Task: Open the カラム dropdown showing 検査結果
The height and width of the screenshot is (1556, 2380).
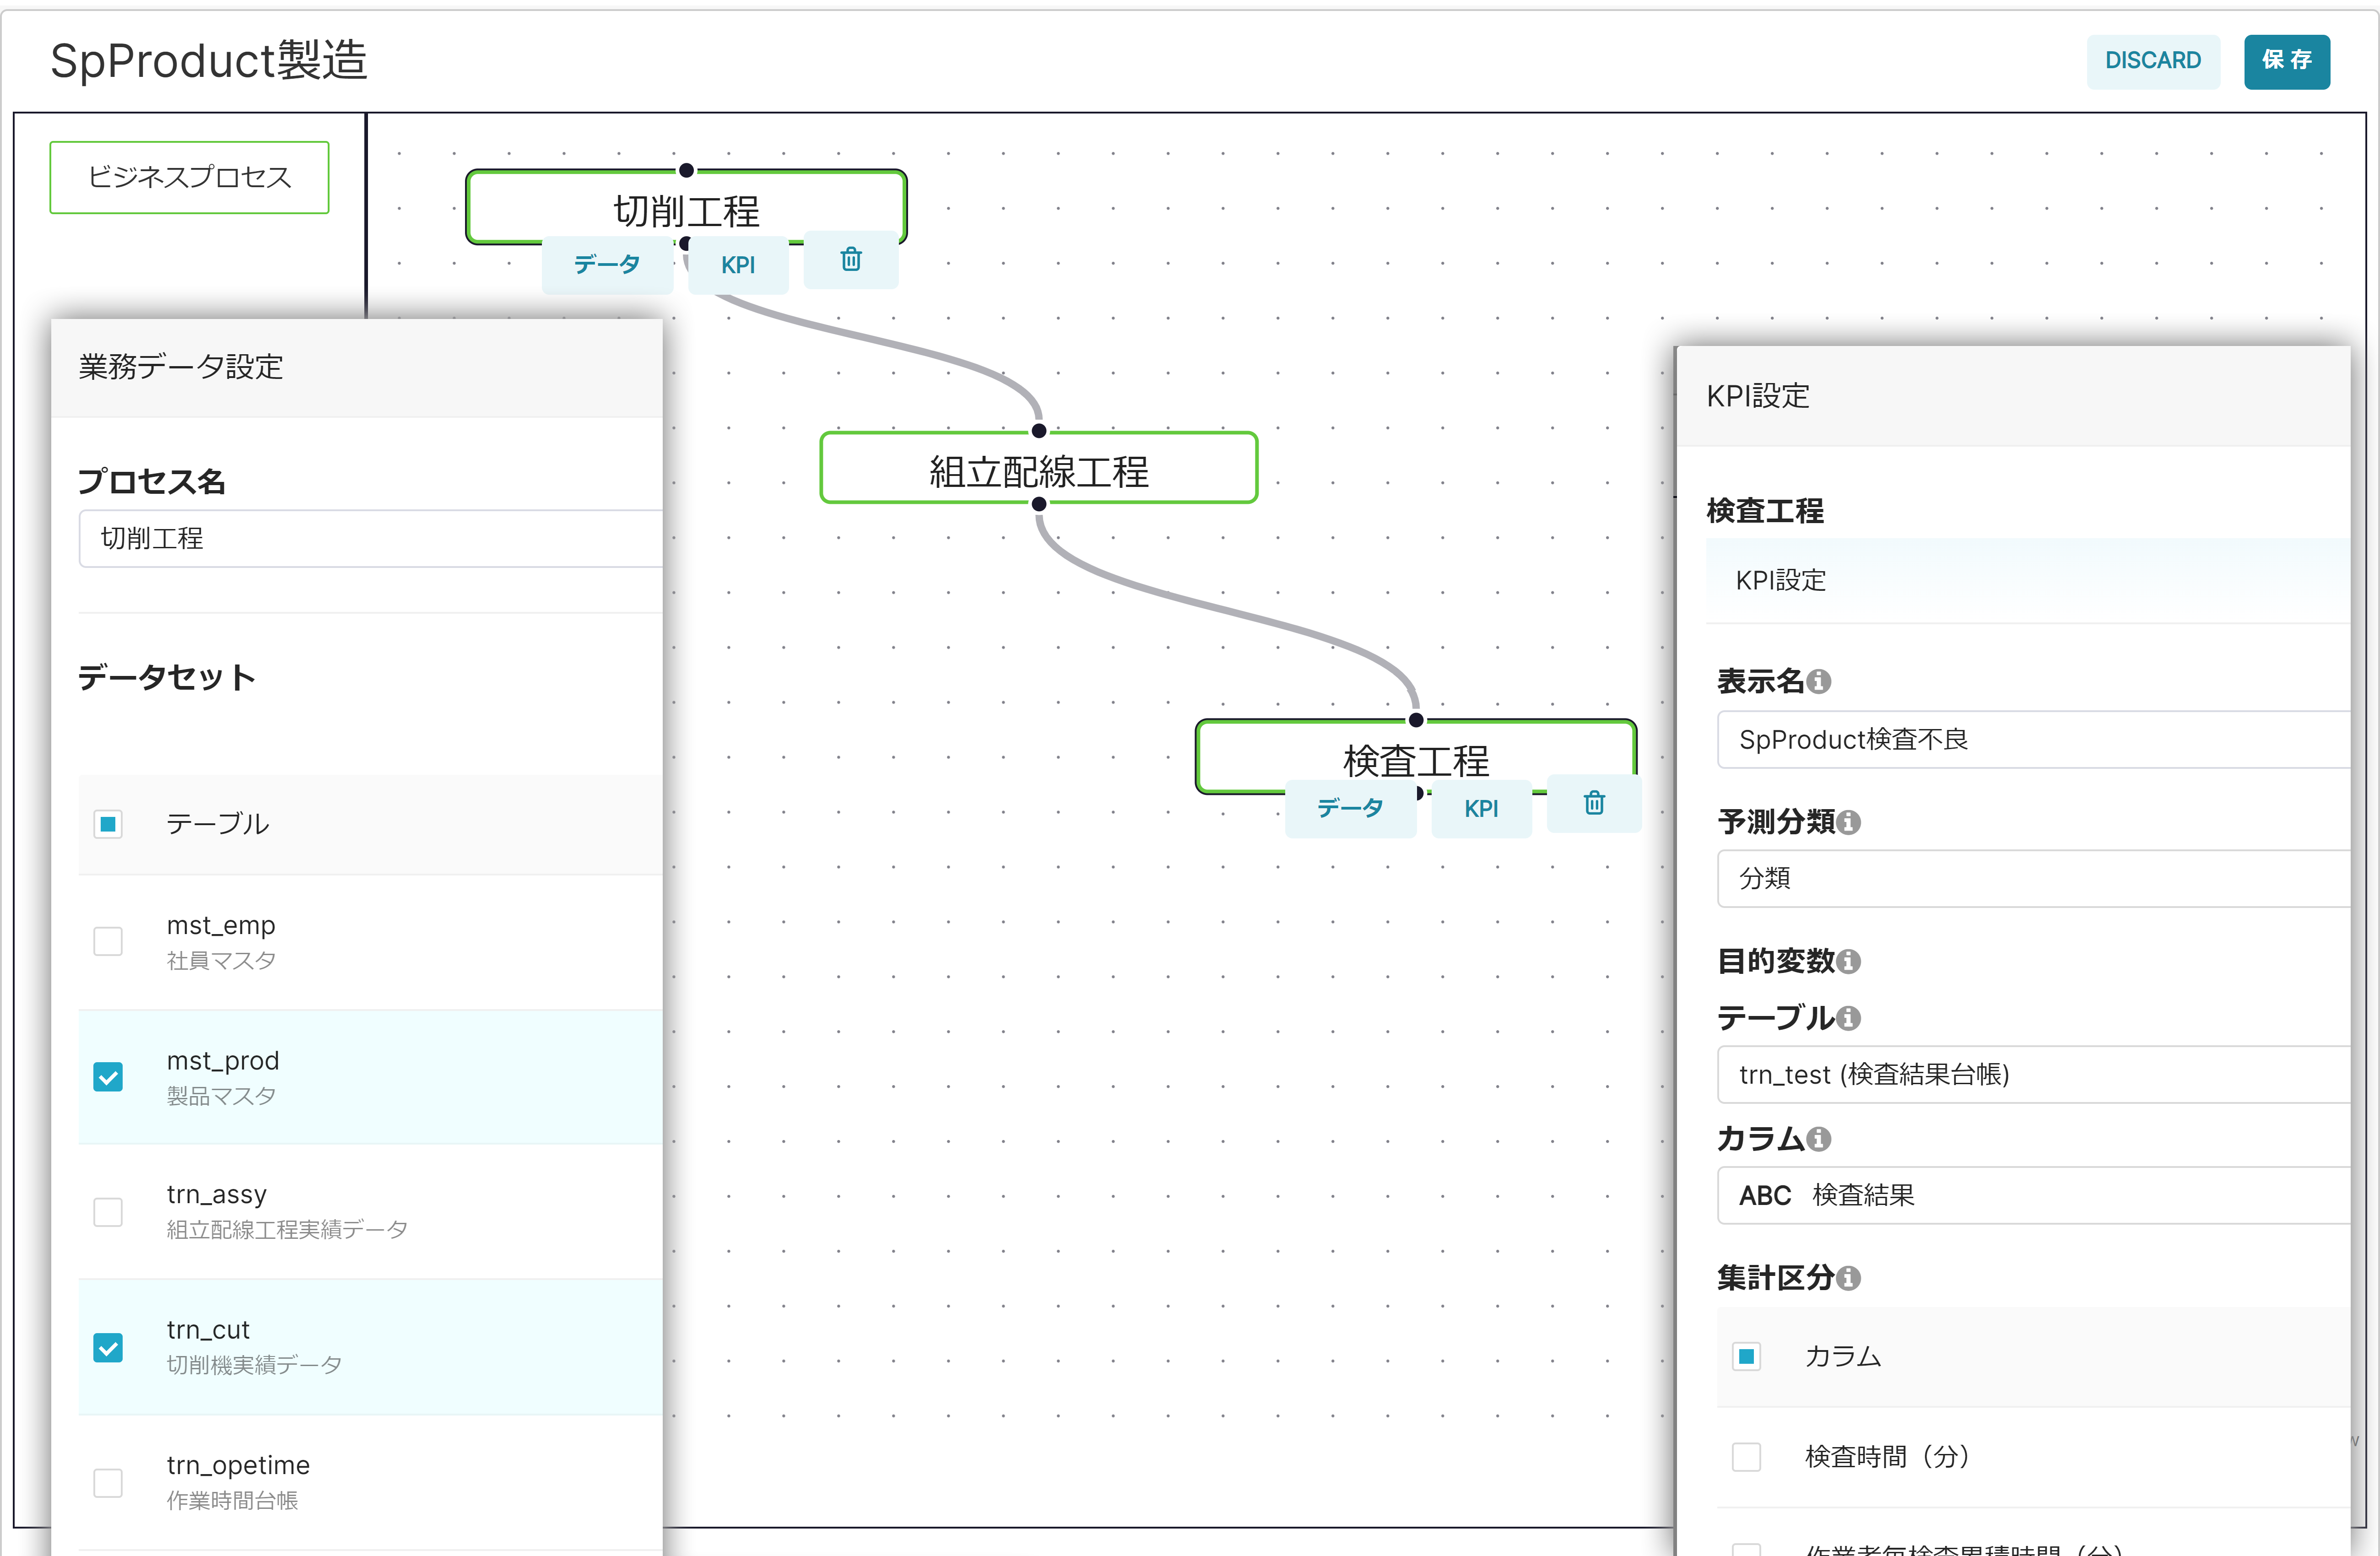Action: point(2033,1195)
